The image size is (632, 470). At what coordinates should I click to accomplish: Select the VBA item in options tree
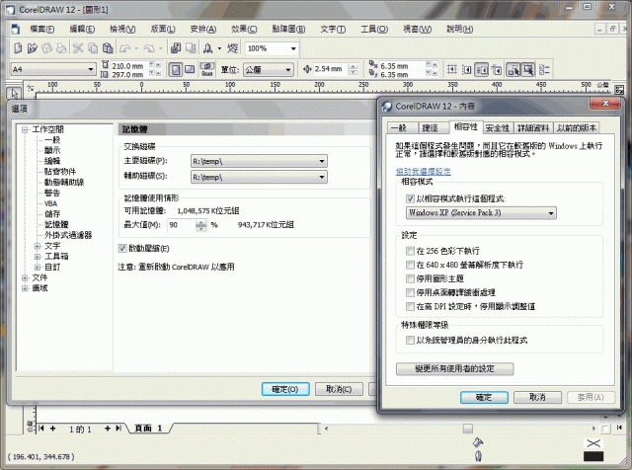50,203
